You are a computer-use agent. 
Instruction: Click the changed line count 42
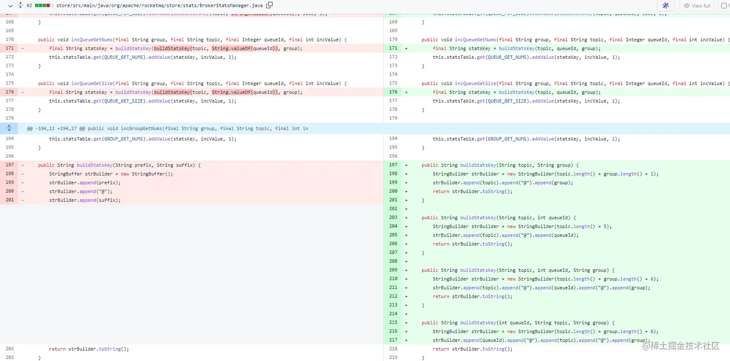[x=29, y=5]
